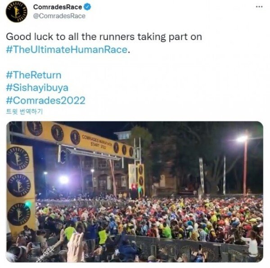Click the traffic light under the gantry

[x=63, y=157]
